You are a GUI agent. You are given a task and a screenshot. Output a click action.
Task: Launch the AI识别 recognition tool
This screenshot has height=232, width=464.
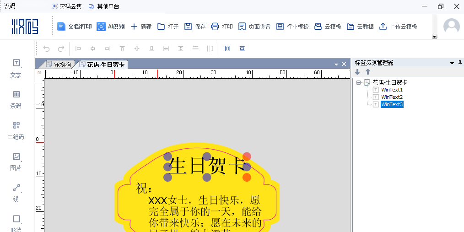pyautogui.click(x=110, y=27)
